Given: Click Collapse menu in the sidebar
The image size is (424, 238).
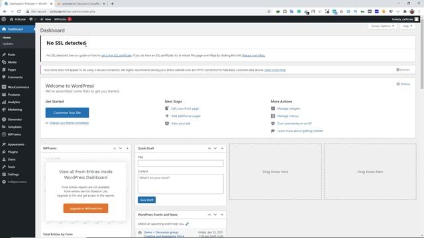Looking at the screenshot, I should (17, 182).
